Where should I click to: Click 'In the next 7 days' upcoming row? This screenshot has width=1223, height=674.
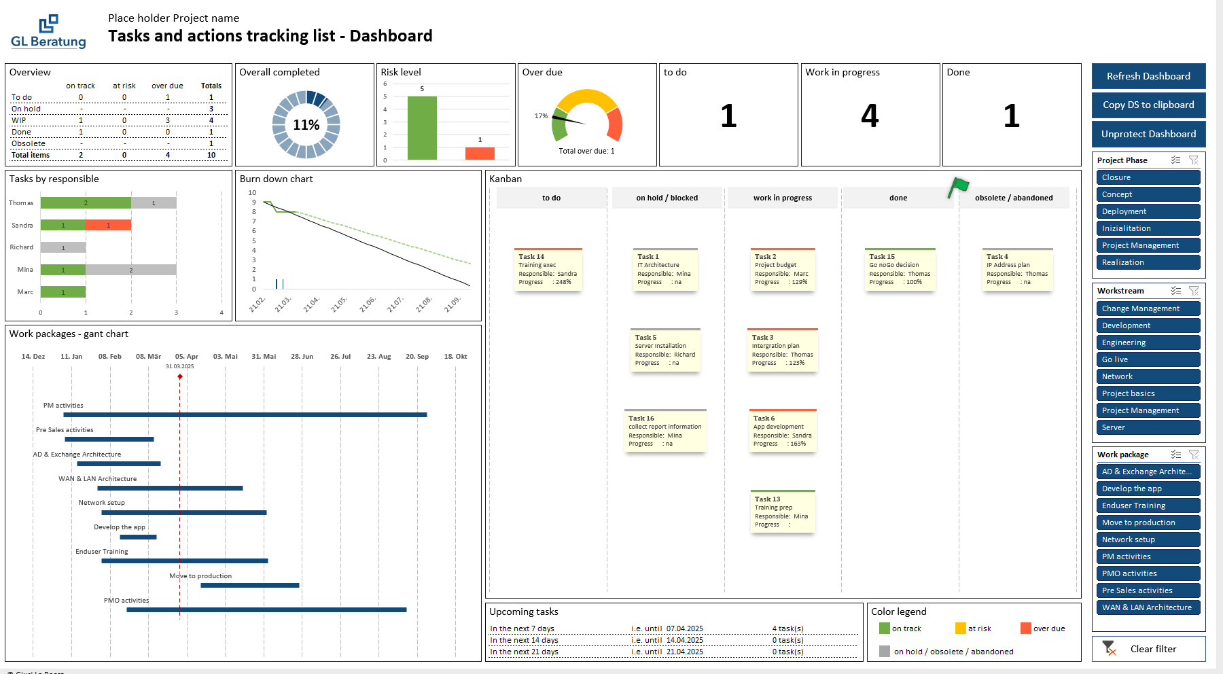click(x=673, y=628)
